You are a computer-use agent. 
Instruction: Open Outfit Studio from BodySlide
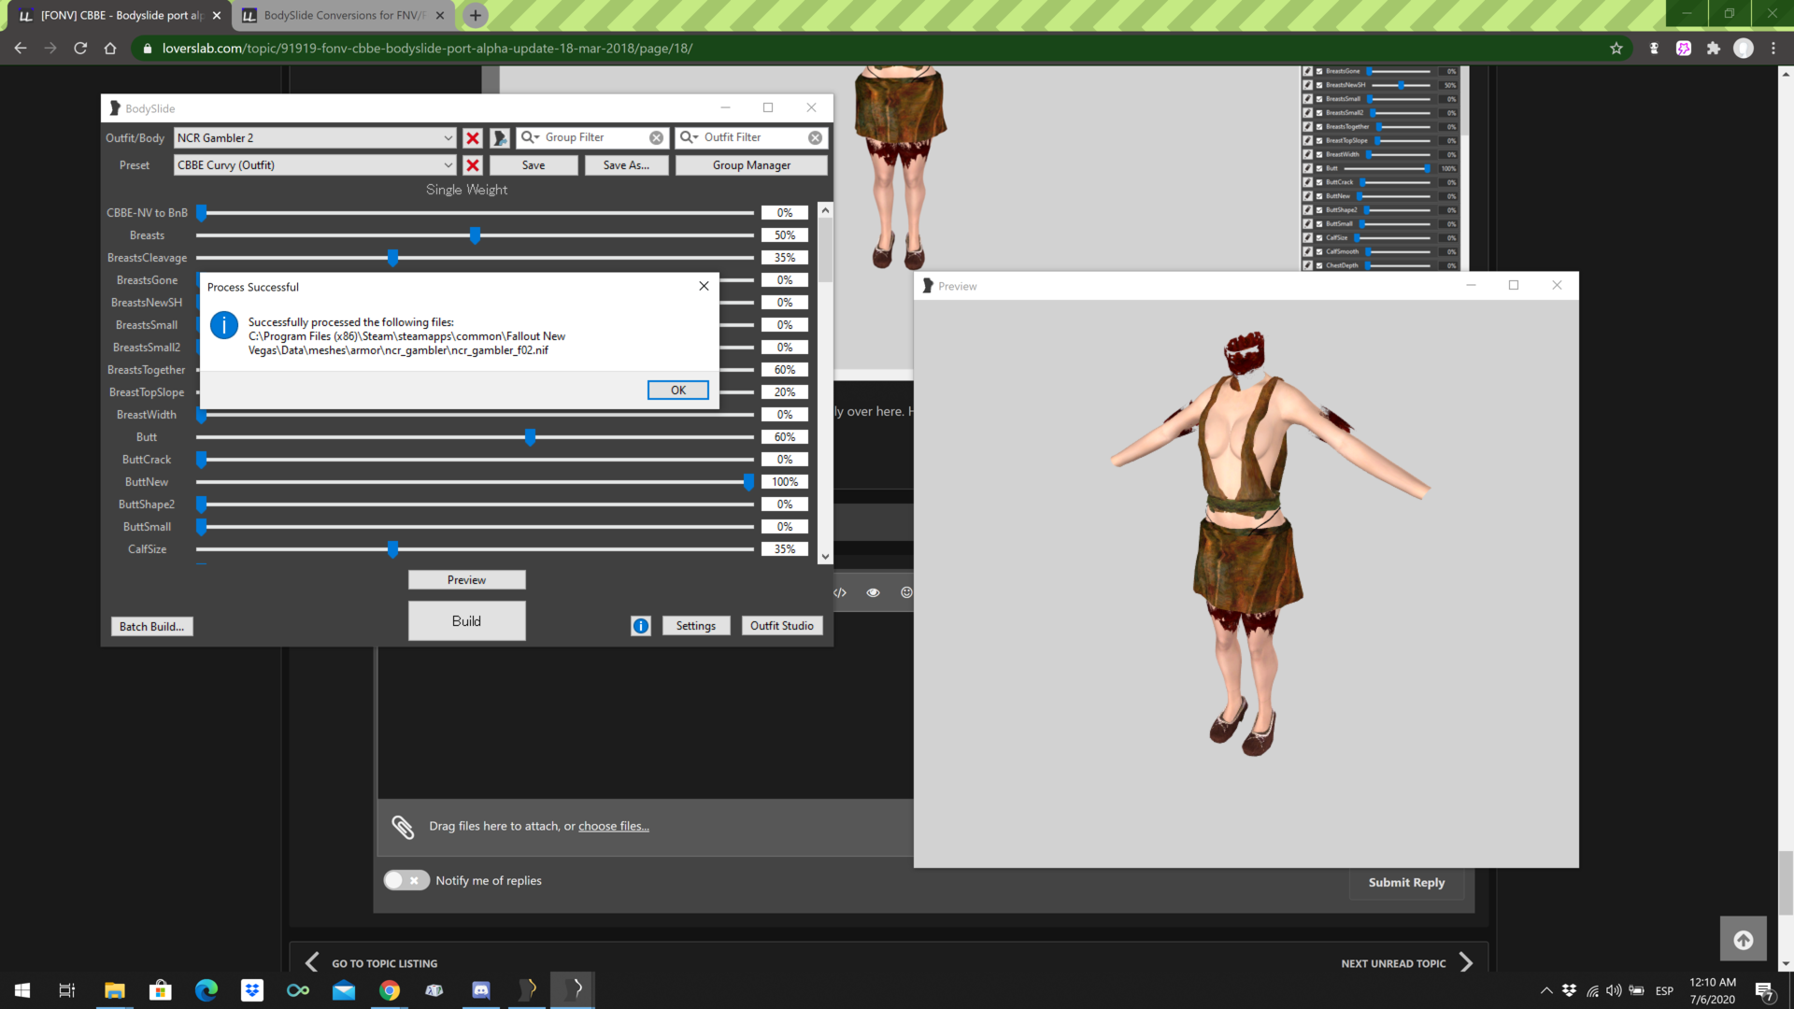click(782, 626)
